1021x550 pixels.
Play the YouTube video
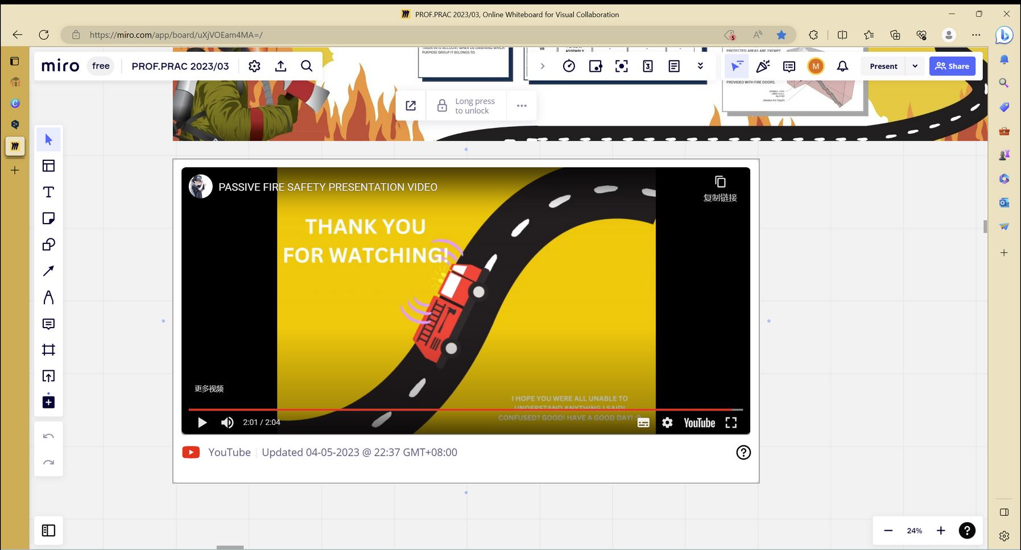point(202,423)
